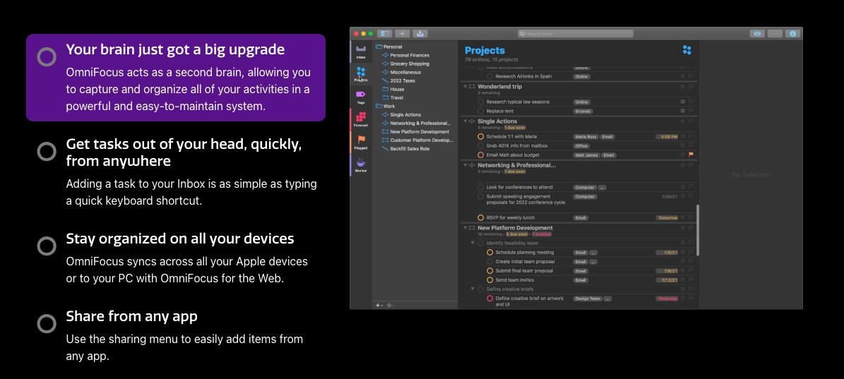Click the Search Here field
Viewport: 844px width, 379px height.
tap(576, 33)
